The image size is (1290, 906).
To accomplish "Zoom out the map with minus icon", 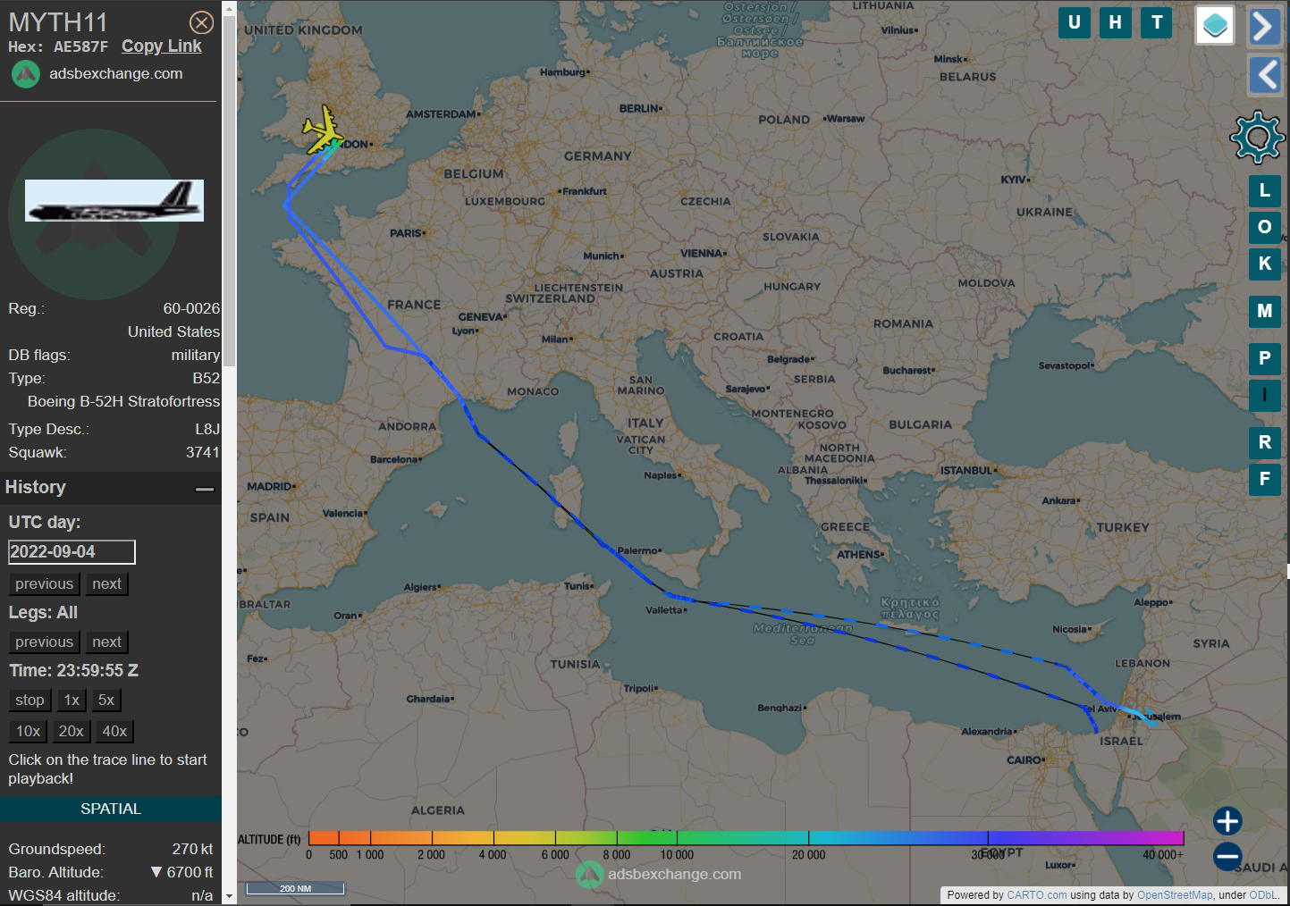I will pos(1227,856).
